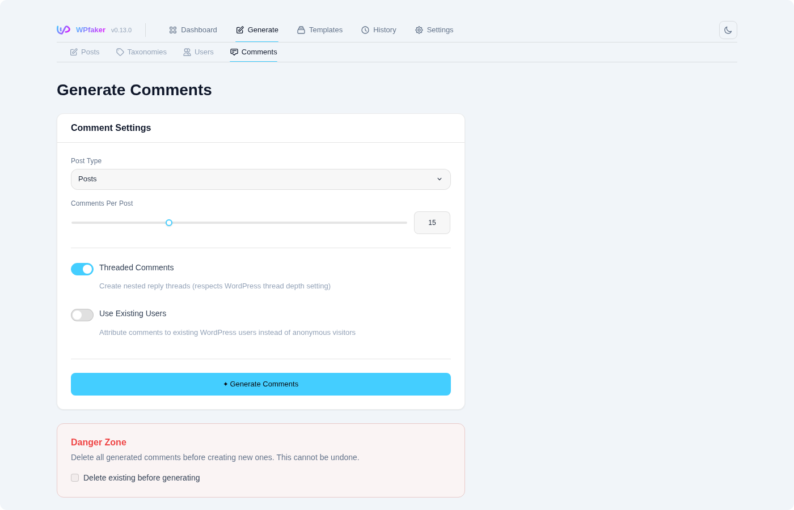
Task: Open Settings using the gear icon
Action: [x=419, y=29]
